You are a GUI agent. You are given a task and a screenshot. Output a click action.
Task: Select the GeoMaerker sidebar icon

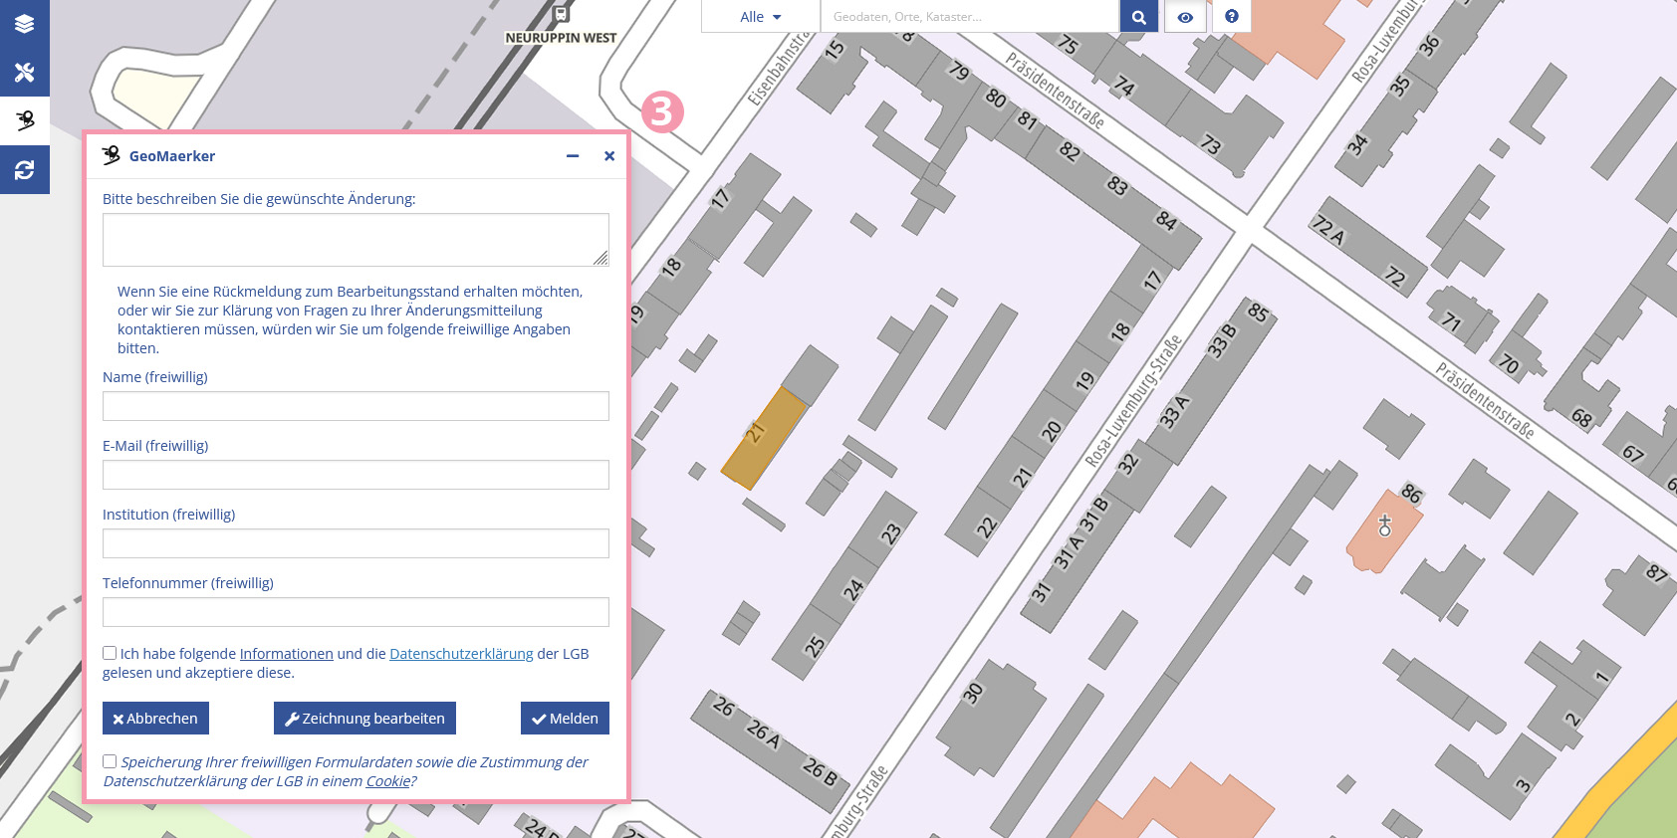pyautogui.click(x=25, y=121)
